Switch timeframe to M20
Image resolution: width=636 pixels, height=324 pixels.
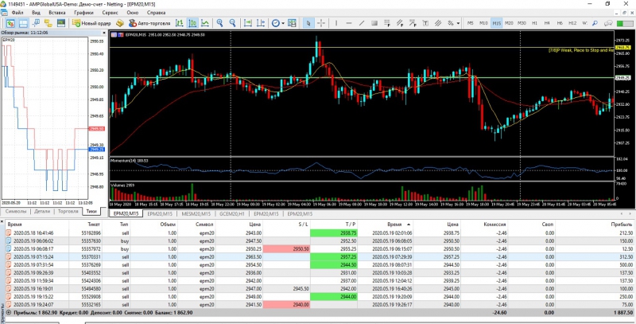click(x=509, y=23)
